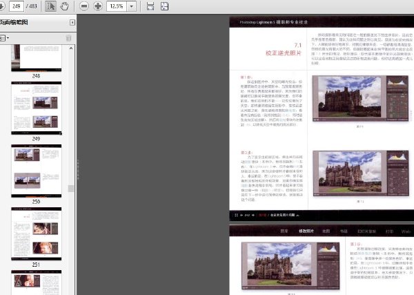Open the zoom level dropdown arrow
414x295 pixels.
click(132, 6)
